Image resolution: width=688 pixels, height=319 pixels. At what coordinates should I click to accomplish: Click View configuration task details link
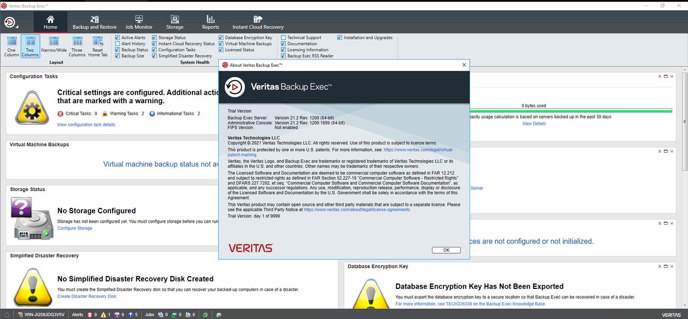click(x=86, y=124)
